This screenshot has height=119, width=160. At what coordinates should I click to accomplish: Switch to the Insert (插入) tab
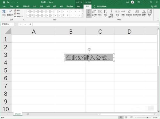coord(18,6)
